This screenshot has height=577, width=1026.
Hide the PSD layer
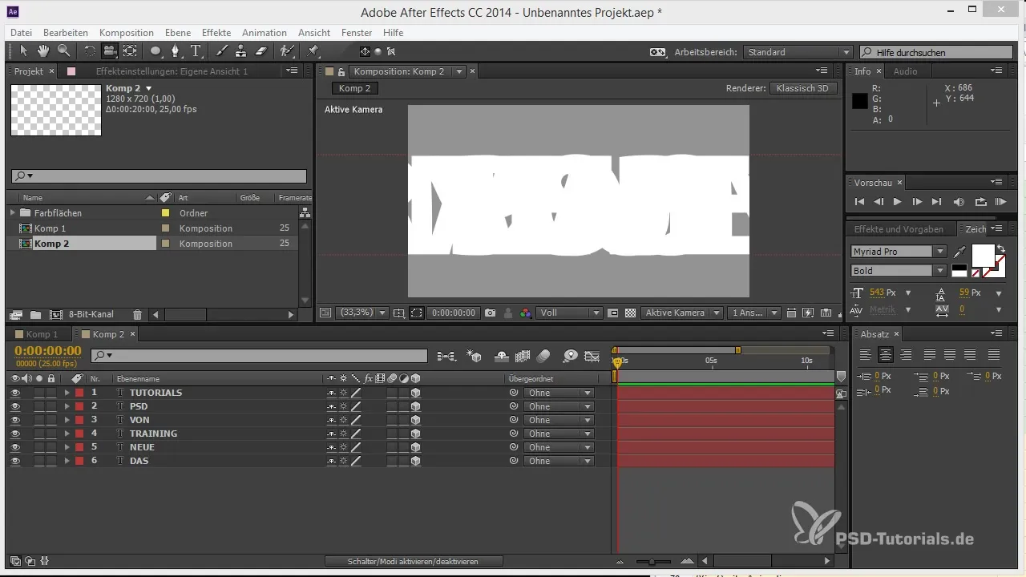(15, 406)
